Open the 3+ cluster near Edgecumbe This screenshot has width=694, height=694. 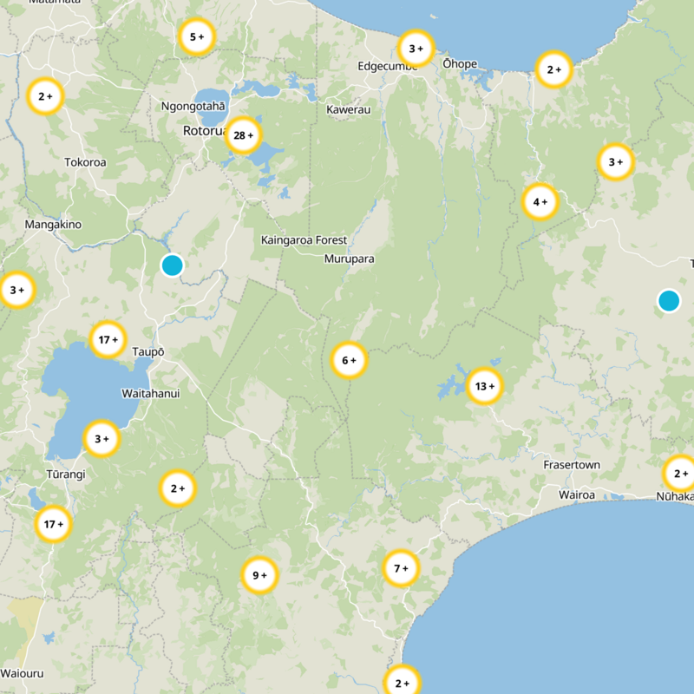point(416,49)
